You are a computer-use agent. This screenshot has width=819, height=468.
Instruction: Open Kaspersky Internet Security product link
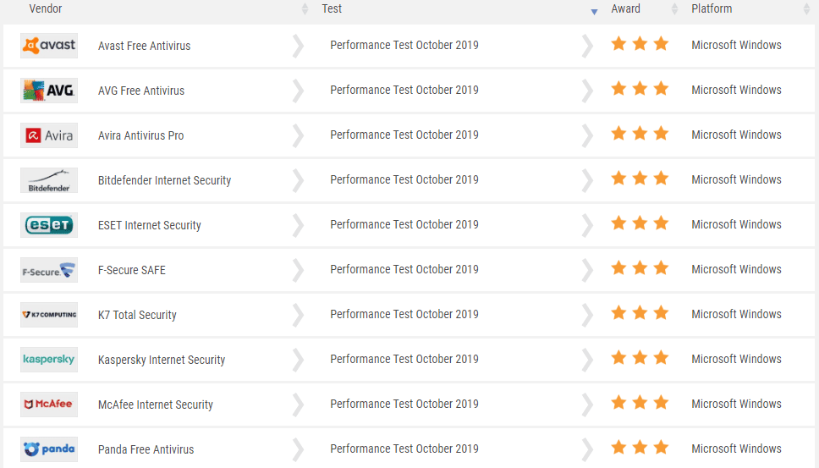click(162, 361)
